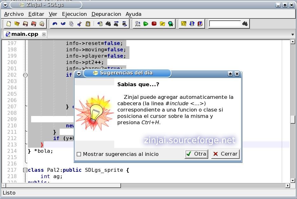
Task: Click the red Save As floppy icon
Action: [x=34, y=24]
